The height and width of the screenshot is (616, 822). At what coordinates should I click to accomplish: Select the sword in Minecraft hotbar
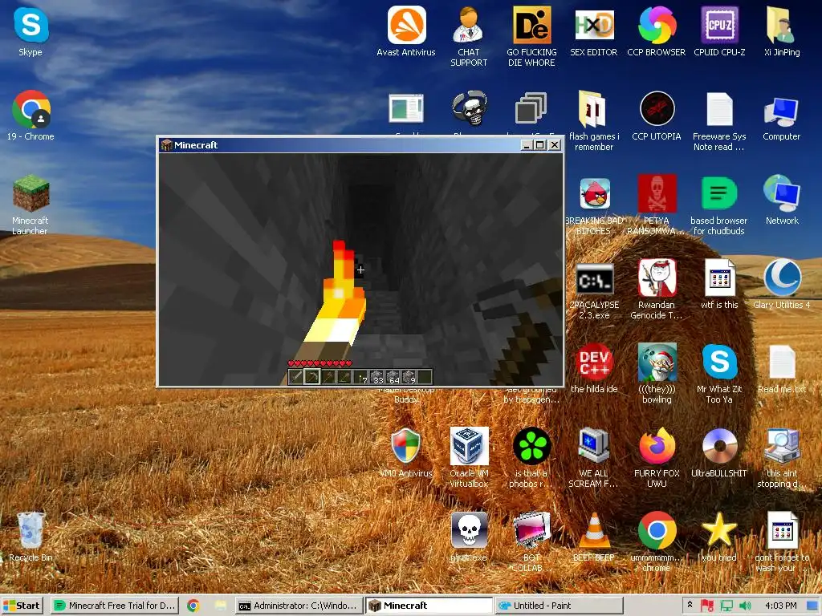point(295,377)
